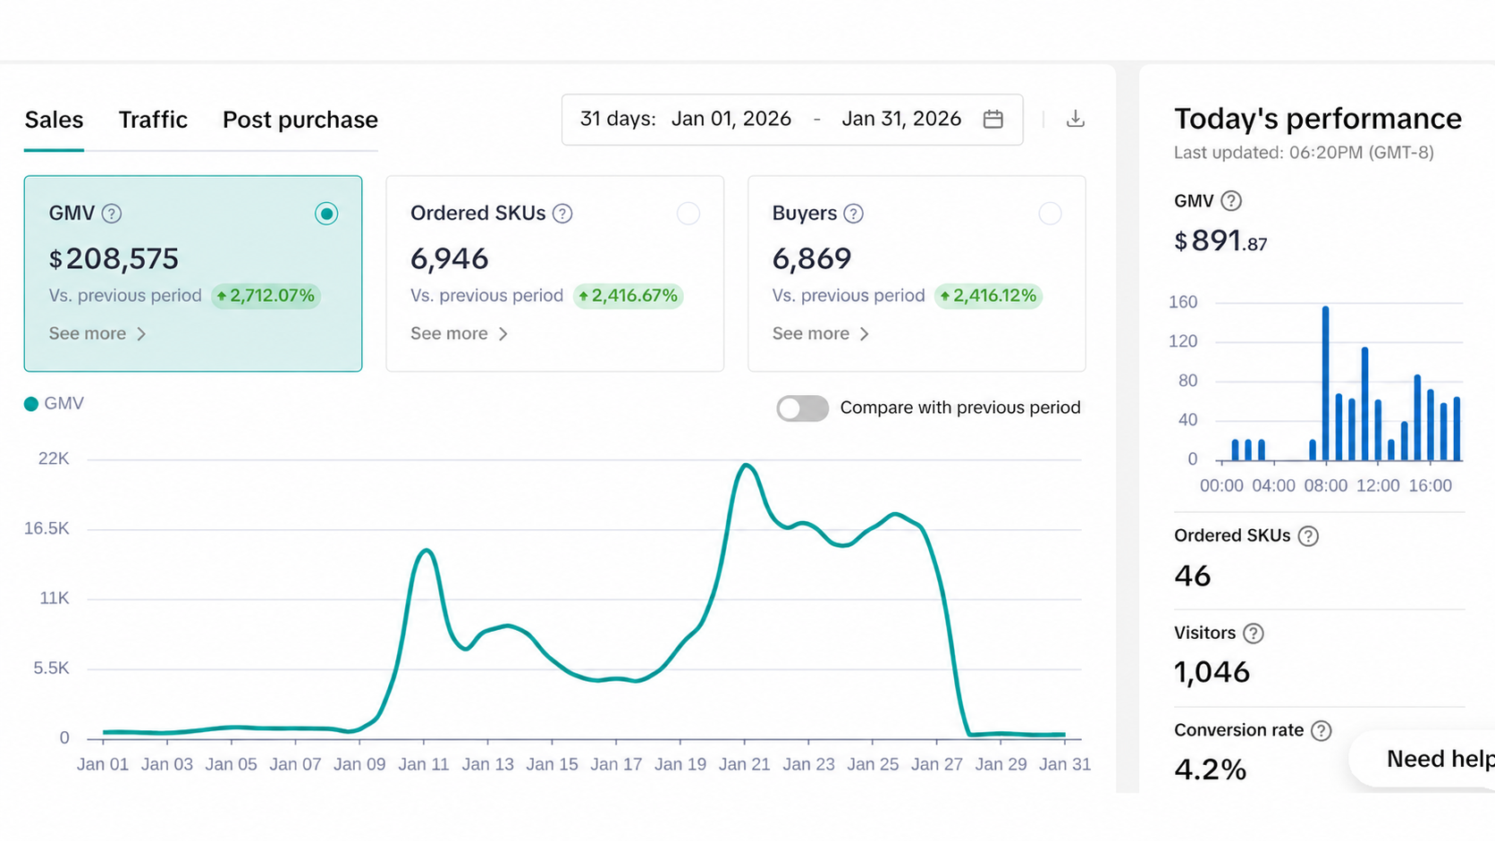
Task: Click the Jan 21 peak on GMV chart line
Action: (x=746, y=465)
